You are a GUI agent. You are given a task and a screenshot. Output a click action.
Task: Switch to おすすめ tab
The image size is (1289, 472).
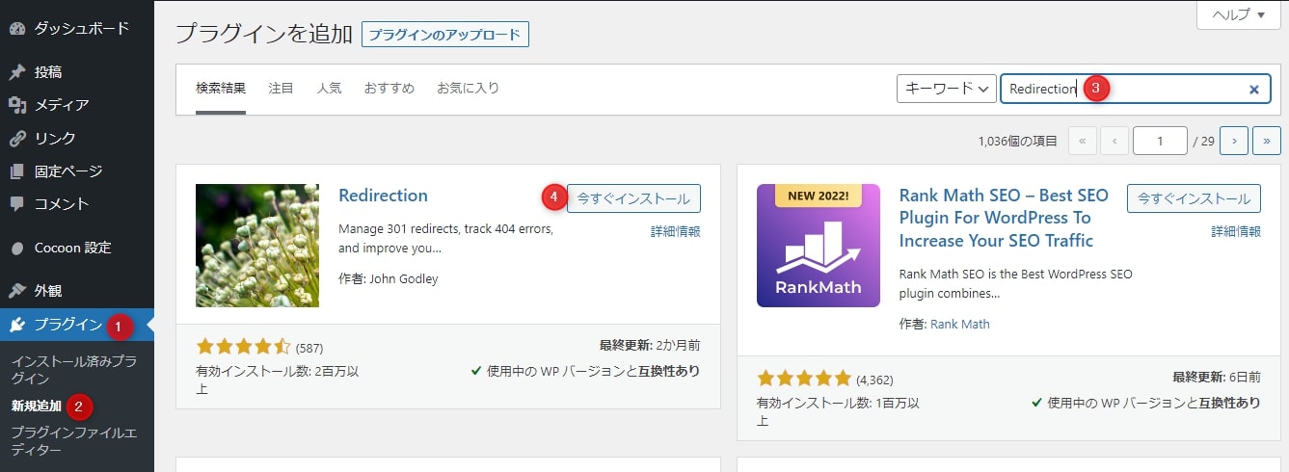click(389, 89)
